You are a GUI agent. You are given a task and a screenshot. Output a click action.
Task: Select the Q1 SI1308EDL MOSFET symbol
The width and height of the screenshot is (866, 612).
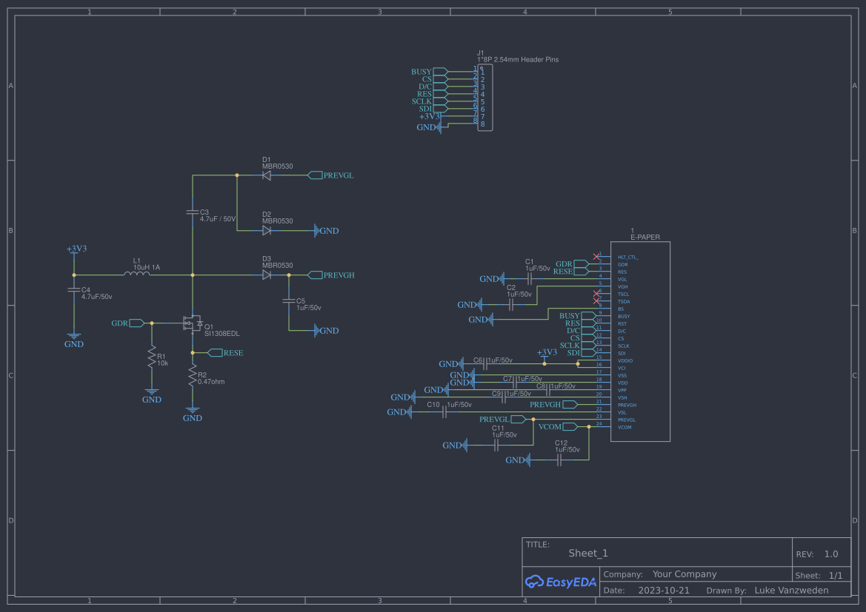pos(192,323)
